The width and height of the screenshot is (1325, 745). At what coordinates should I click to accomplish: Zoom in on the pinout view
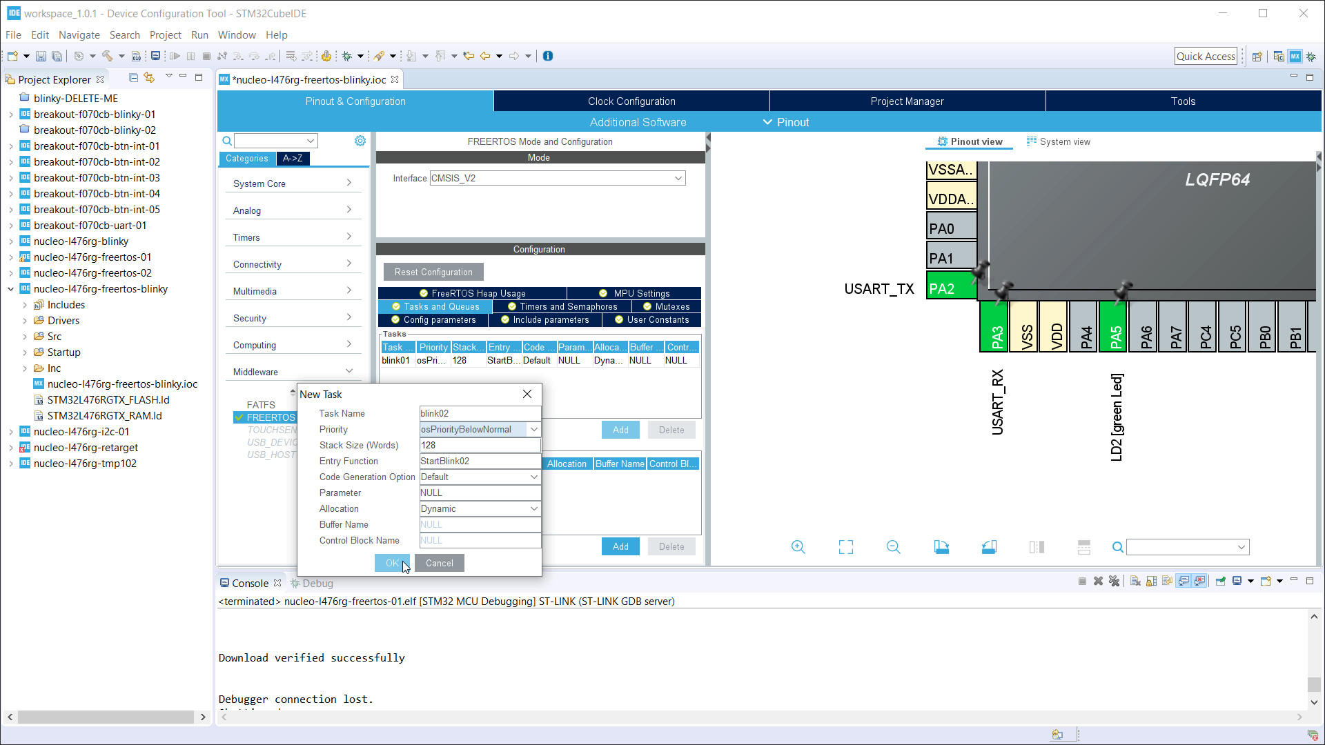tap(798, 547)
